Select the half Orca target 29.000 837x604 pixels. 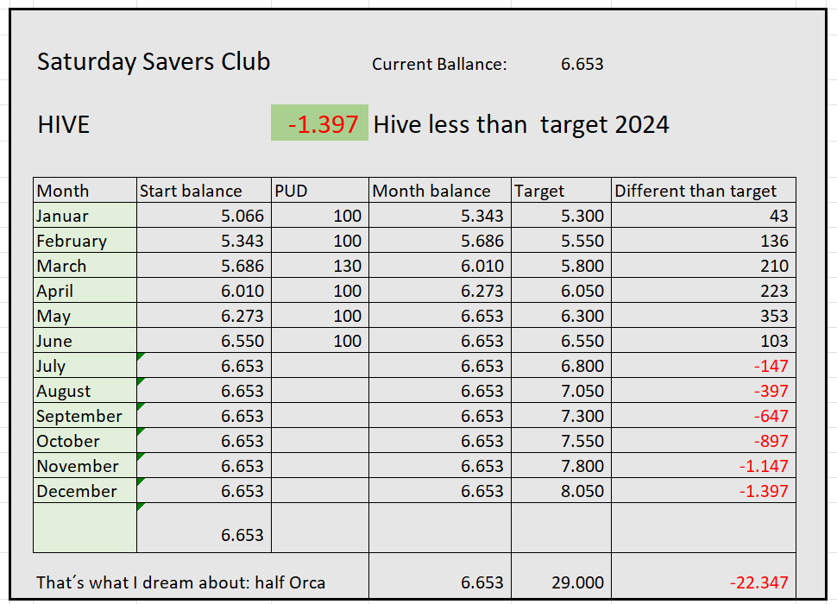tap(561, 576)
